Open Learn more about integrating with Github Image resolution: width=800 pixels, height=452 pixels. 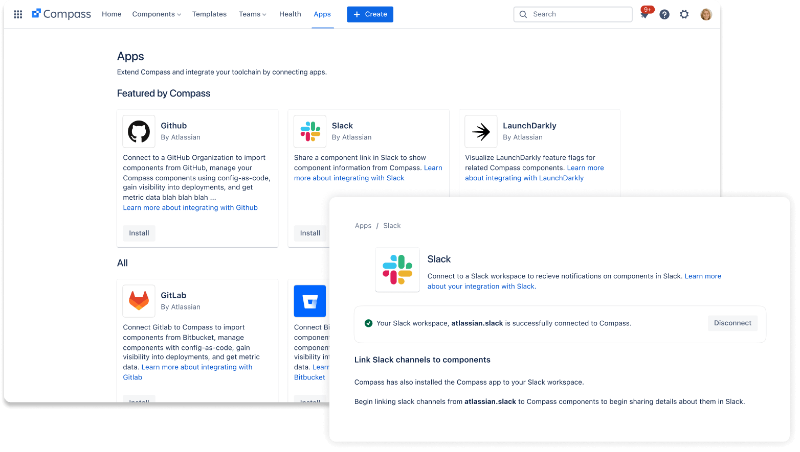[190, 208]
